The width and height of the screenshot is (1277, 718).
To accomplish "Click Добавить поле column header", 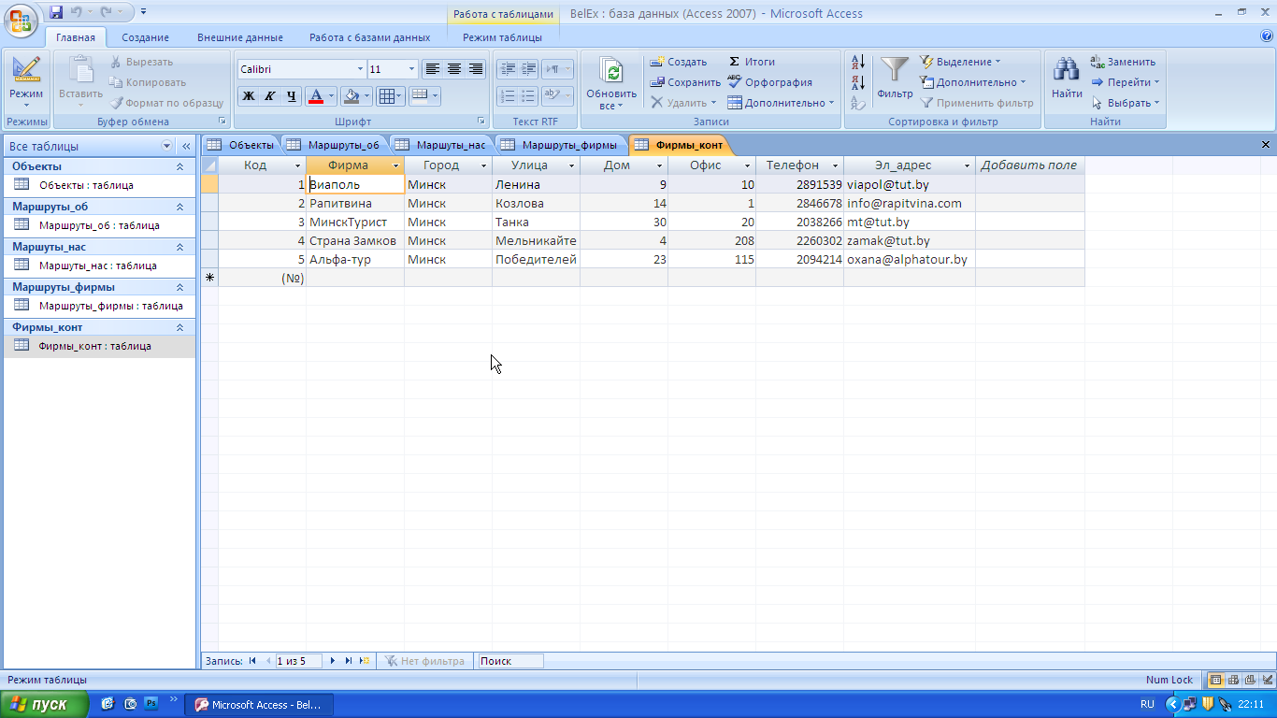I will [1028, 165].
